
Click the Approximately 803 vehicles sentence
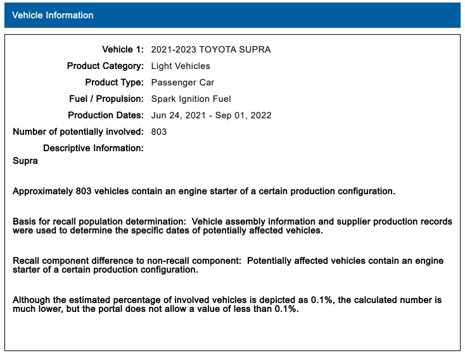[204, 191]
